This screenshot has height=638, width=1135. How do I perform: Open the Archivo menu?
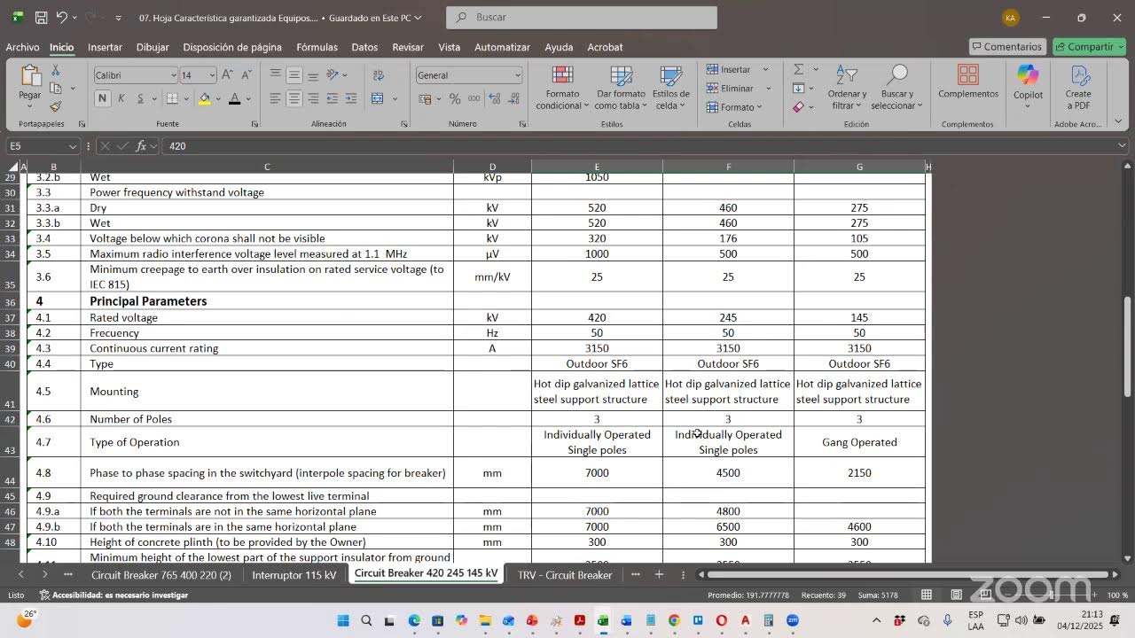coord(22,47)
